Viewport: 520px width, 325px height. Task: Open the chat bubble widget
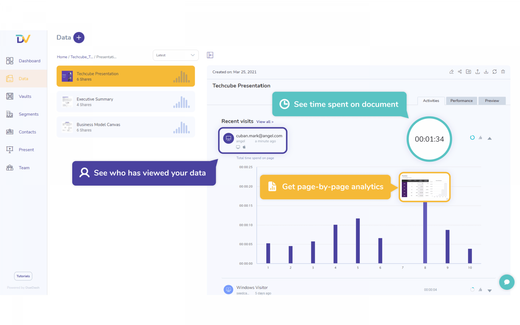(x=507, y=282)
